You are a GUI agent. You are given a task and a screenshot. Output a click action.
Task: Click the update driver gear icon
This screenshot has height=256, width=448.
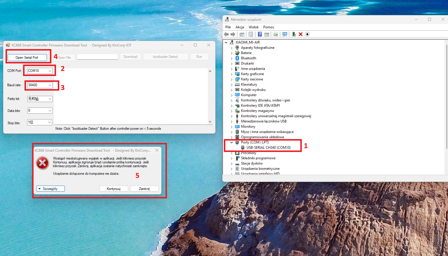pos(276,34)
